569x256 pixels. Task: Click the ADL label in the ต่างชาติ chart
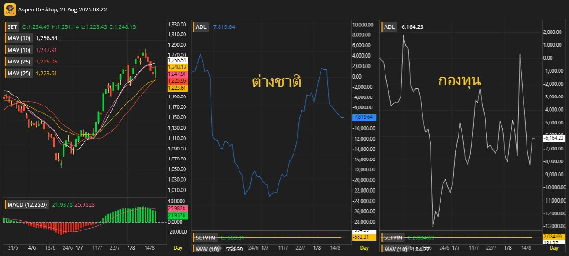201,27
